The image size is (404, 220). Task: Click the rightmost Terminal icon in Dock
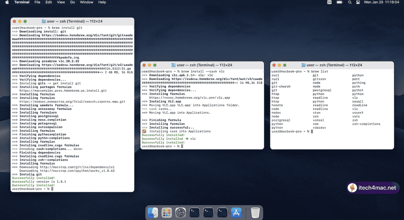point(222,212)
